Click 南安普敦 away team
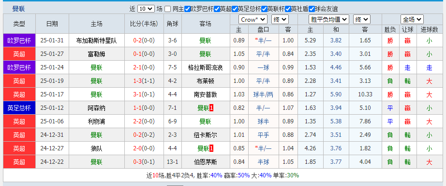Screen dimensions: 446x186 (206, 94)
